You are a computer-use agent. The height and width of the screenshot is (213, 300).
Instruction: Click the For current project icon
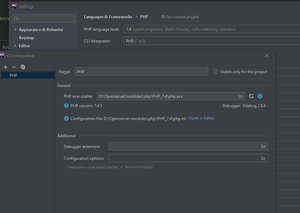pyautogui.click(x=163, y=17)
